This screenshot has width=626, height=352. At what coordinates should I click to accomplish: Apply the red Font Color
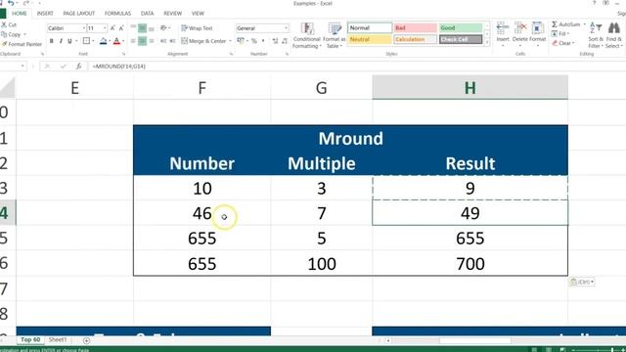116,41
